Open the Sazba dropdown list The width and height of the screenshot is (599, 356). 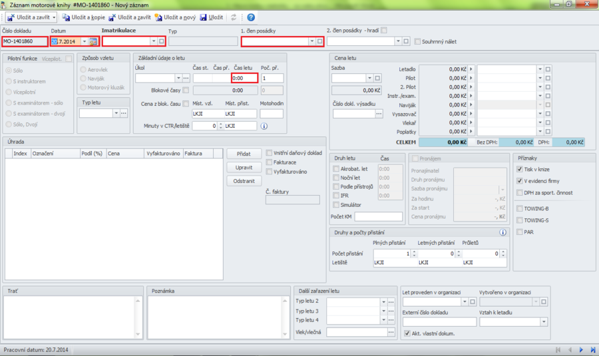click(x=369, y=79)
